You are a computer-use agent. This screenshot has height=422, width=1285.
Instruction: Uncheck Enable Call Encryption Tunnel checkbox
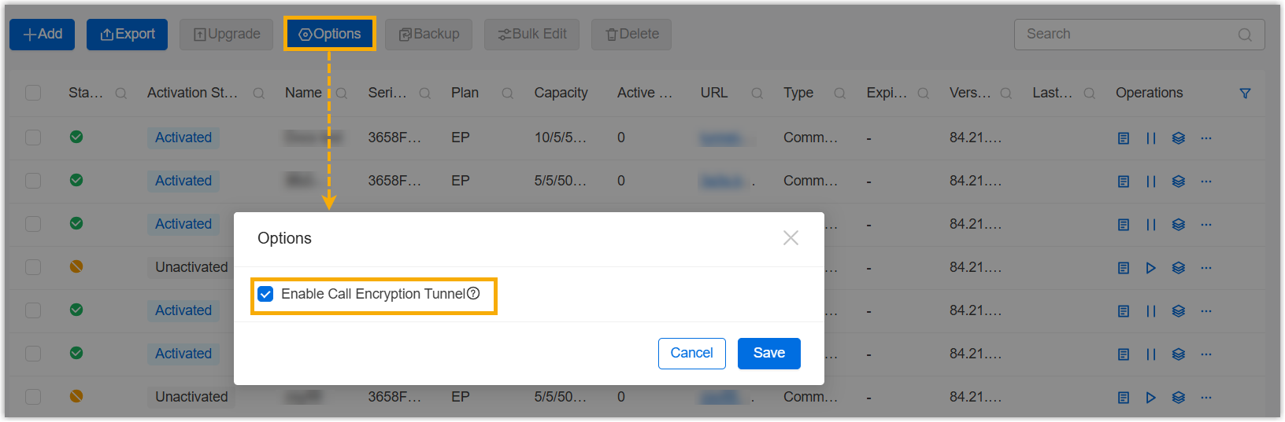266,294
